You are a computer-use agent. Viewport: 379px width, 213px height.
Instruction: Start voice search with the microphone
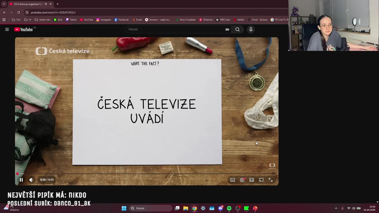click(251, 29)
